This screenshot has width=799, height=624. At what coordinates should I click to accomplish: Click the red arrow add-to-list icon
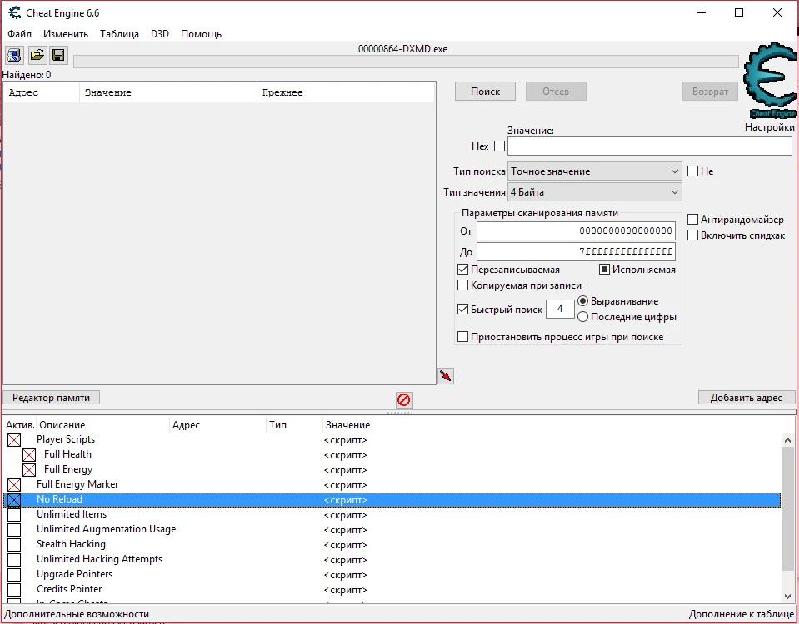446,376
